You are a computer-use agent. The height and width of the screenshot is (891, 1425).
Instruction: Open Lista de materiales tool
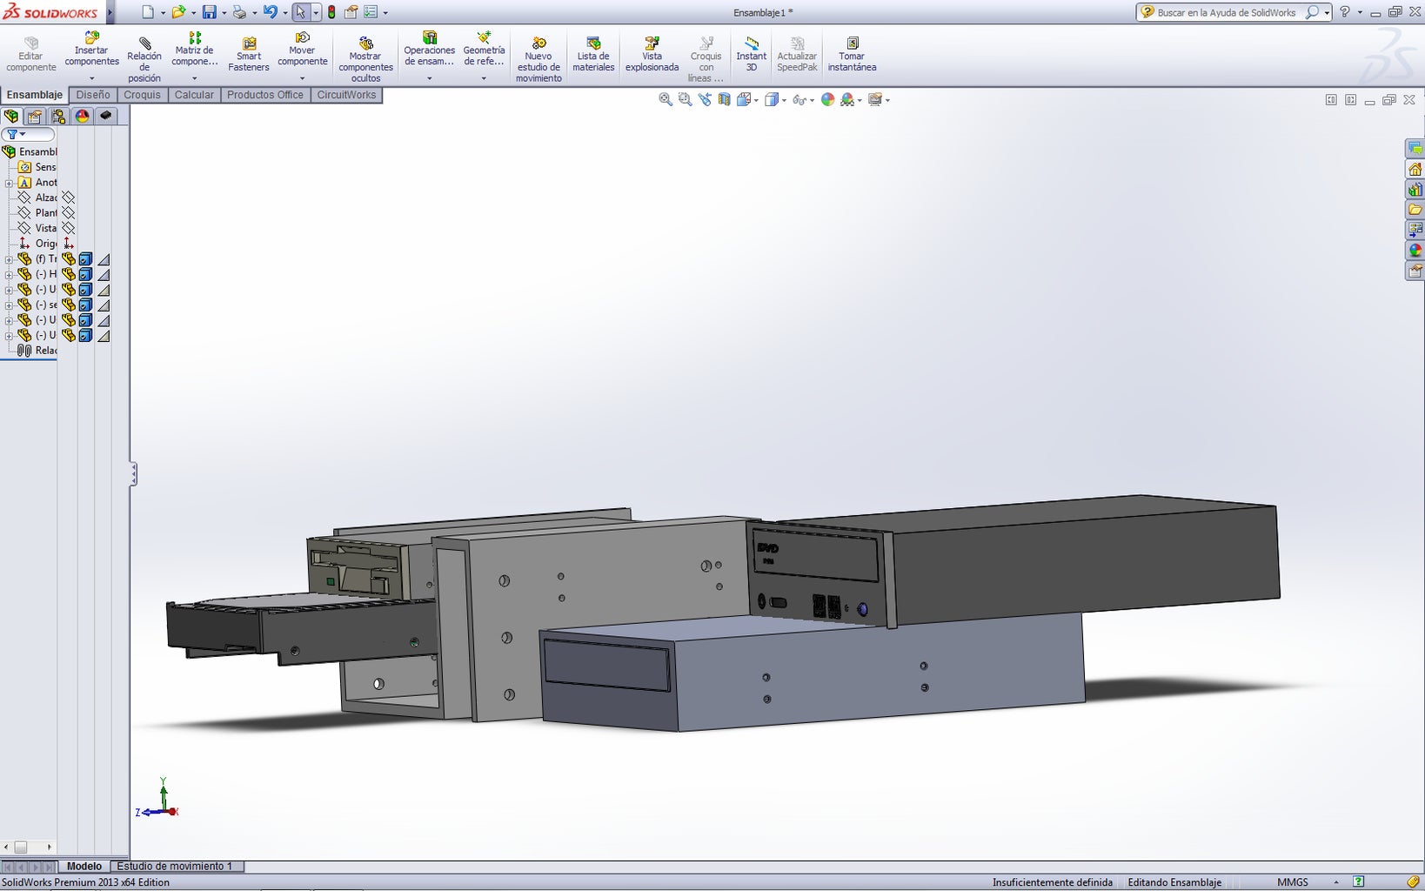(x=593, y=54)
